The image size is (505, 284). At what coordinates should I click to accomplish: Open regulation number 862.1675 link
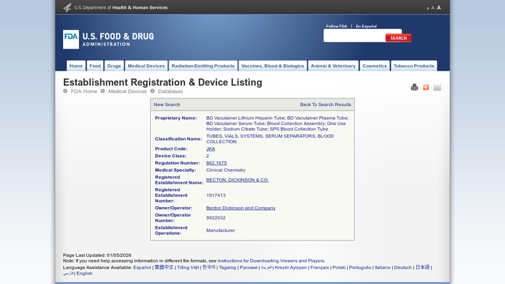click(x=217, y=163)
